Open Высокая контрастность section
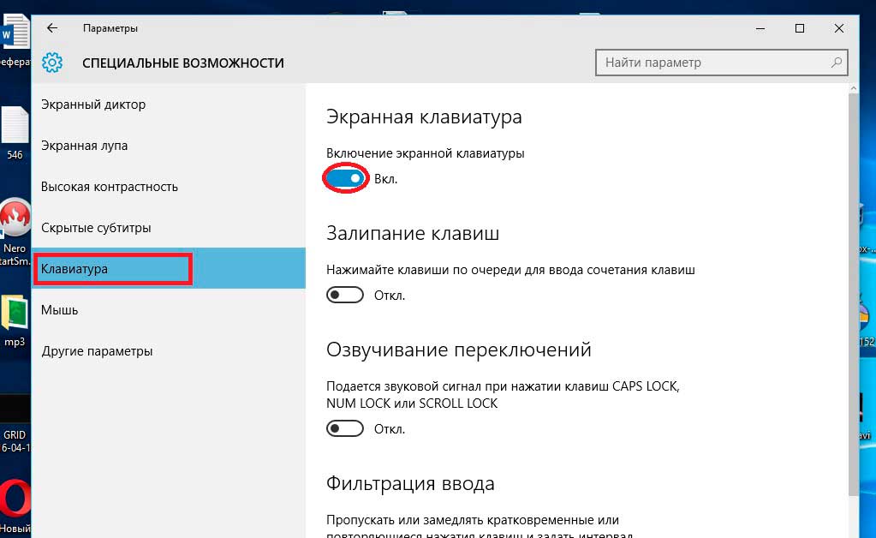 (x=110, y=187)
